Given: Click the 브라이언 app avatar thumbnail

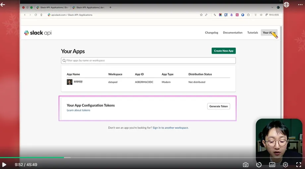Looking at the screenshot, I should point(69,82).
